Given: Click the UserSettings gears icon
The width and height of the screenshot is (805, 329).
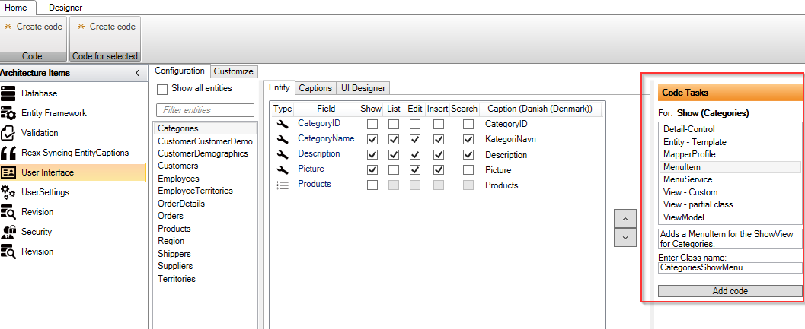Looking at the screenshot, I should coord(8,192).
